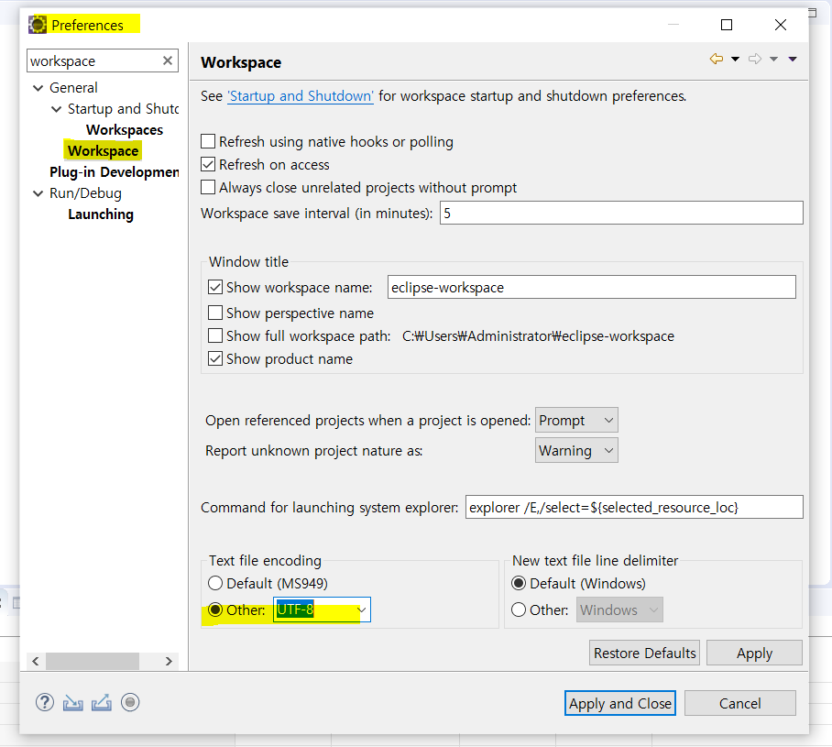832x747 pixels.
Task: Select Other text file encoding radio button
Action: (x=215, y=610)
